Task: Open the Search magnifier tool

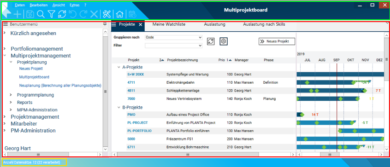Action: click(41, 14)
